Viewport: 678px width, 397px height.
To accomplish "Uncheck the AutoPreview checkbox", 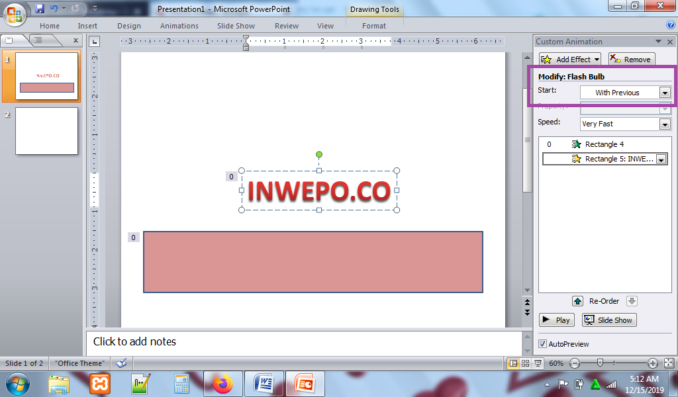I will click(x=543, y=344).
